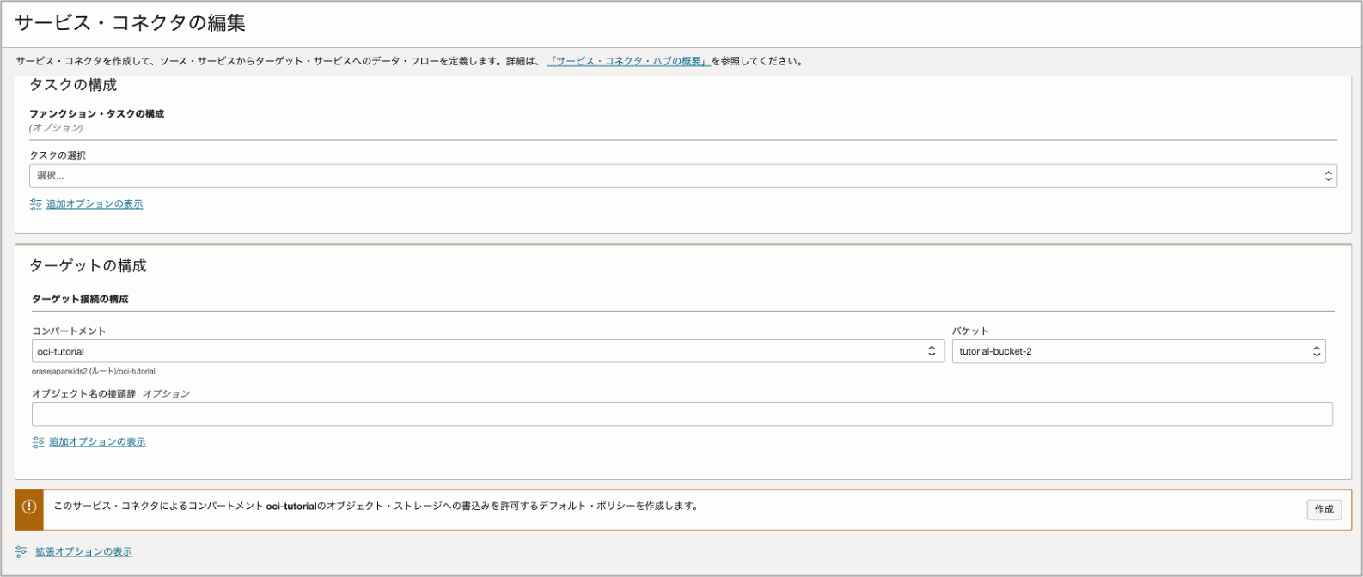
Task: Click the orange warning exclamation icon
Action: (x=28, y=507)
